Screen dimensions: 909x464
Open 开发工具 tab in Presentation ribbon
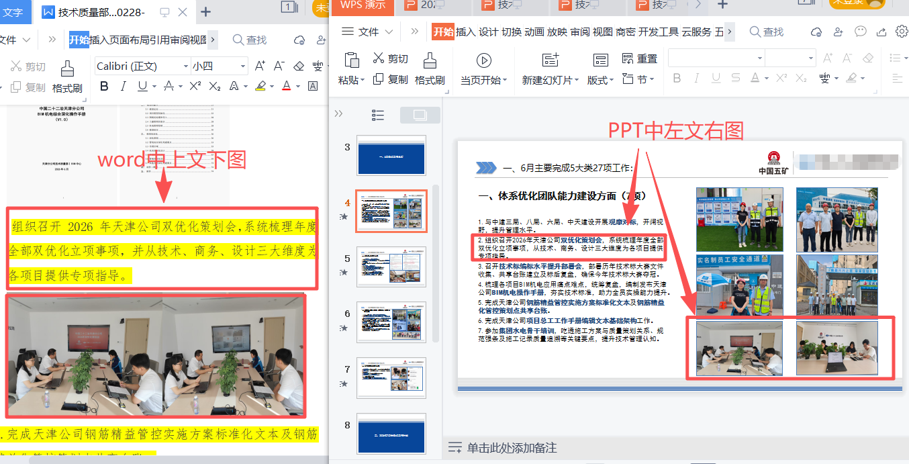[x=658, y=32]
